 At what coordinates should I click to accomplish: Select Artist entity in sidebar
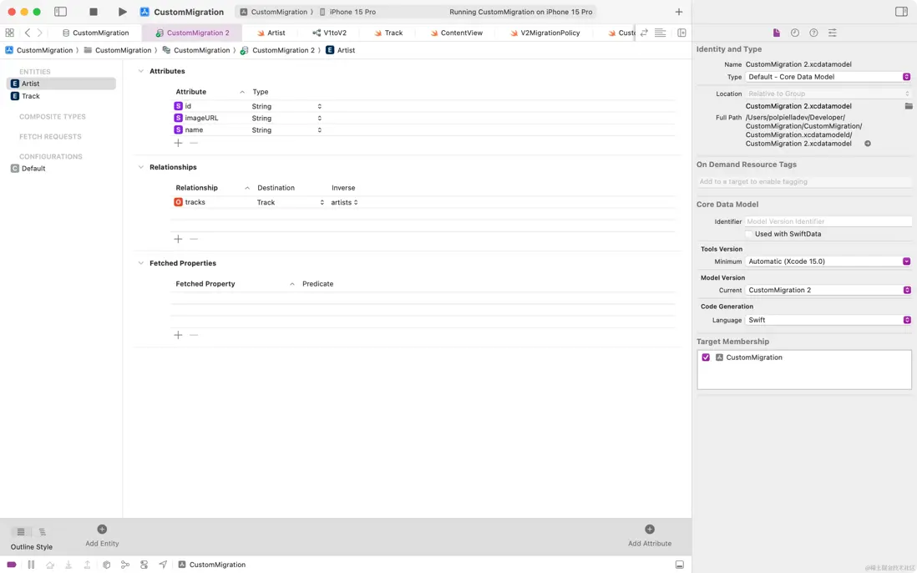click(x=62, y=84)
